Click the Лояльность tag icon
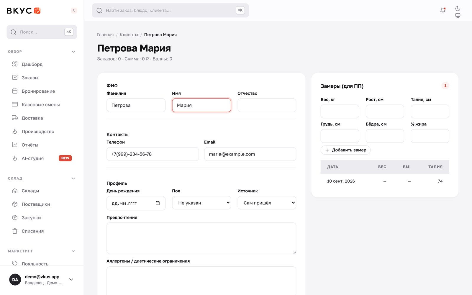The height and width of the screenshot is (295, 472). point(15,263)
